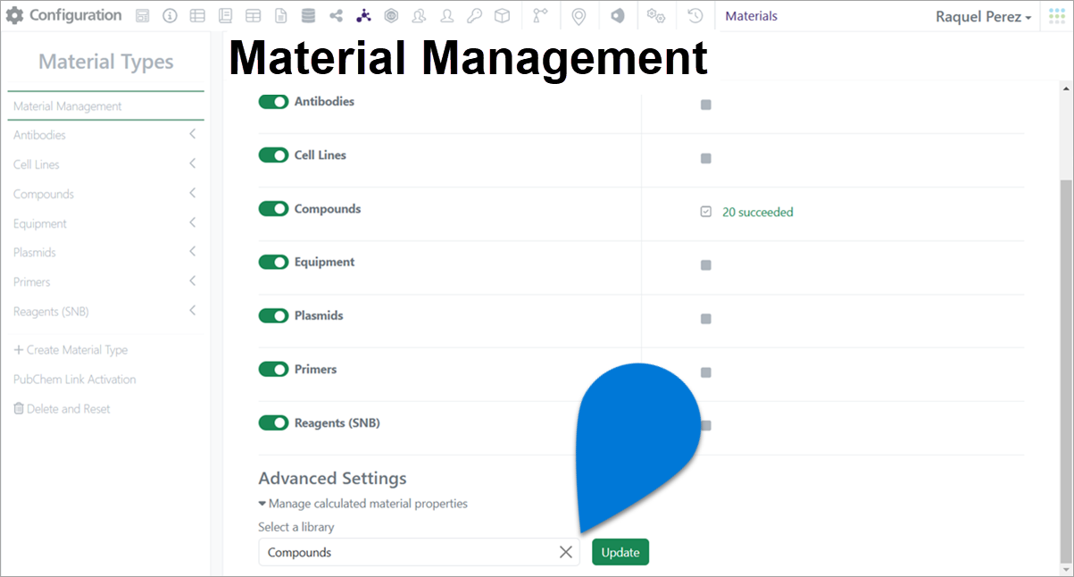Expand the Compounds chevron in sidebar
Viewport: 1074px width, 577px height.
[x=193, y=194]
